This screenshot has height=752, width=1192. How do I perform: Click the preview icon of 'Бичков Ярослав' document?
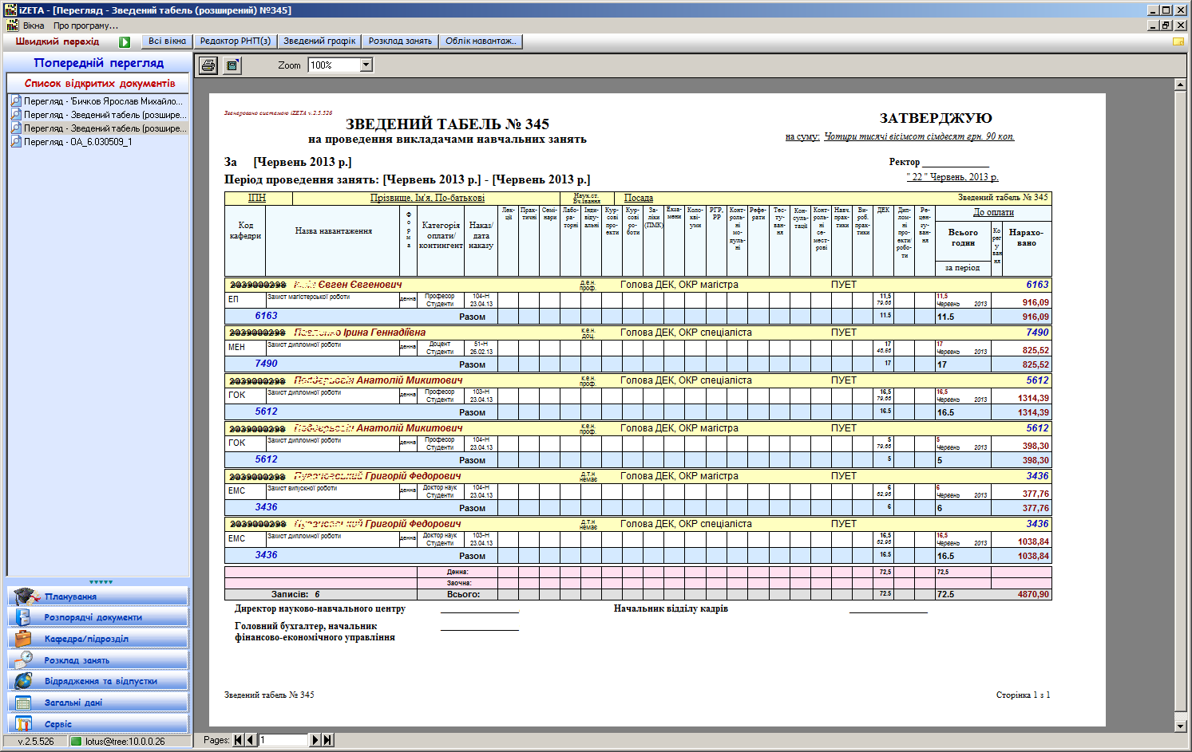16,101
